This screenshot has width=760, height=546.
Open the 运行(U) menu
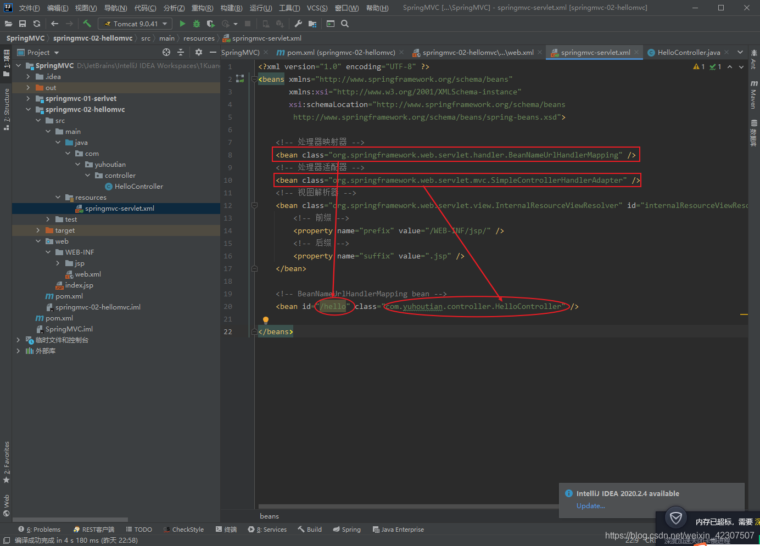pyautogui.click(x=261, y=8)
